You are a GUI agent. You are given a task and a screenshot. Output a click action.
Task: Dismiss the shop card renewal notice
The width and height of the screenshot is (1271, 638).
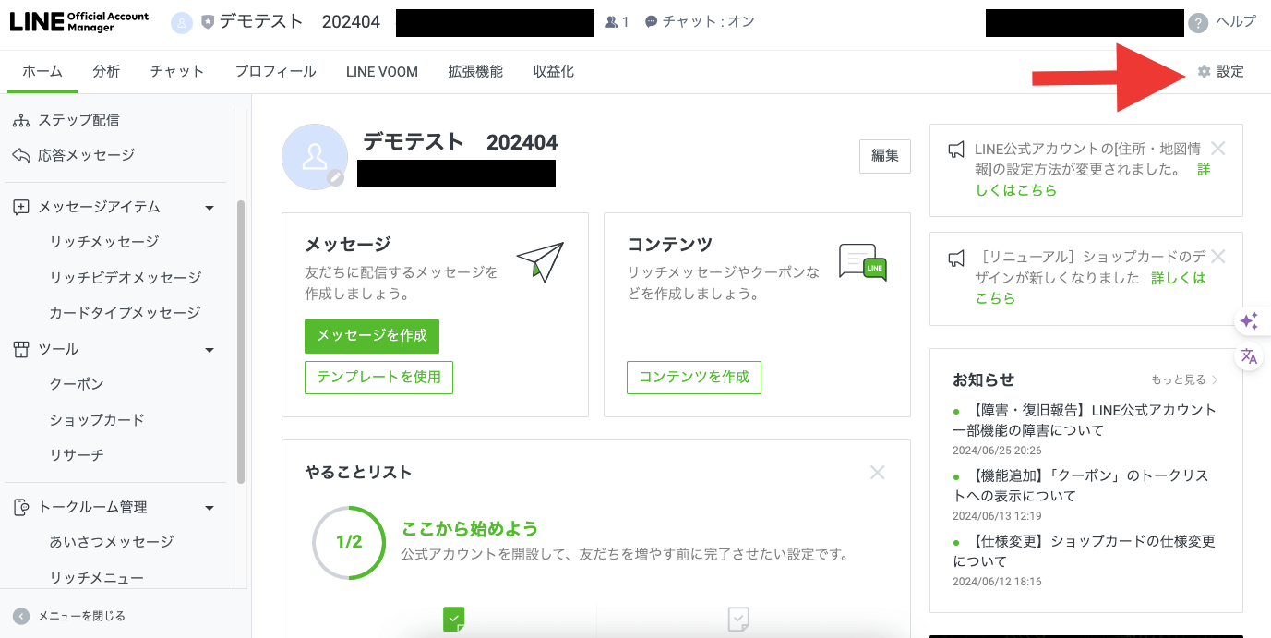tap(1218, 256)
